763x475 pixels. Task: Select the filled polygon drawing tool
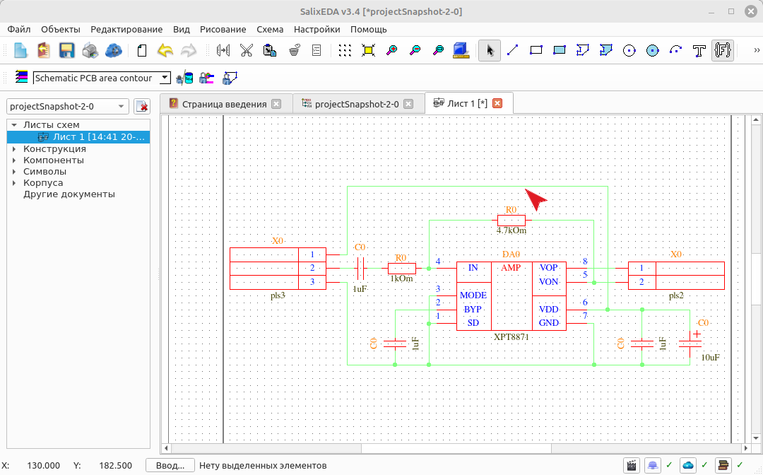click(x=606, y=50)
